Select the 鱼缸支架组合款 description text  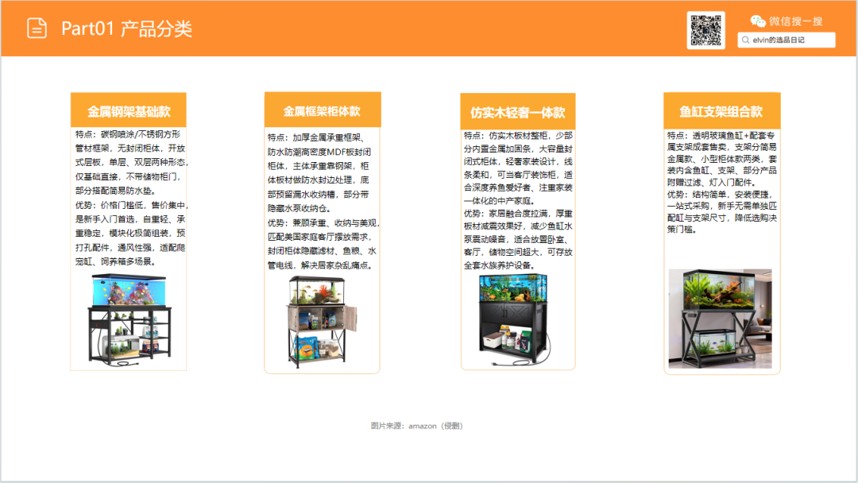pyautogui.click(x=721, y=182)
